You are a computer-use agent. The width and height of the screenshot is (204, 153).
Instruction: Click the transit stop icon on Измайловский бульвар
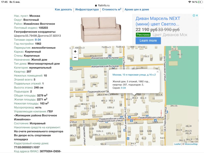[x=71, y=68]
